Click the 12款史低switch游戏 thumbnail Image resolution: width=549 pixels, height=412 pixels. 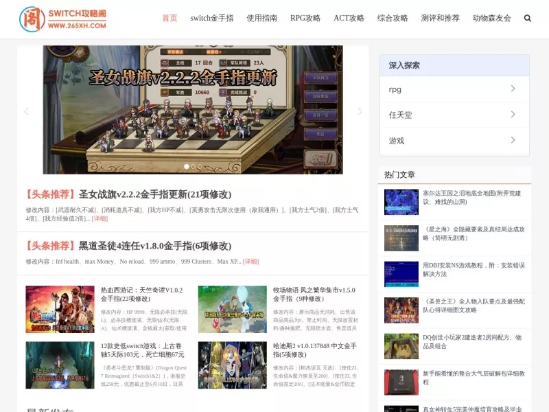(x=60, y=365)
